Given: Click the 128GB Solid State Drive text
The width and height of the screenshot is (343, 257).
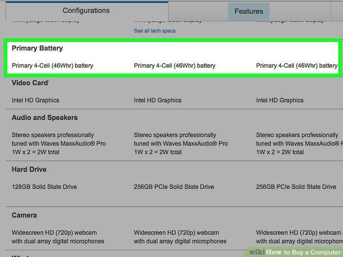Looking at the screenshot, I should tap(44, 187).
